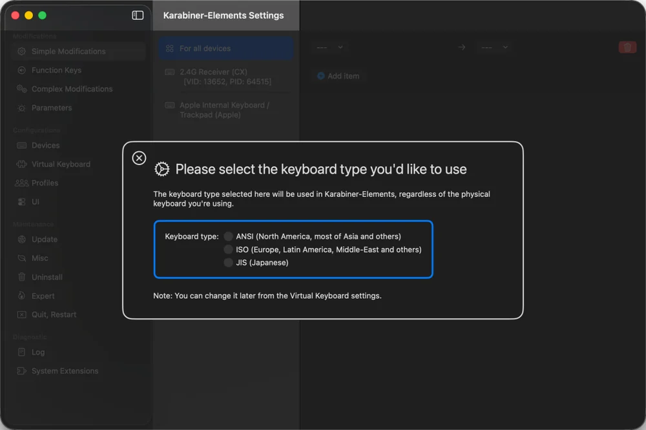The width and height of the screenshot is (646, 430).
Task: Select Apple Internal Keyboard / Trackpad device
Action: click(x=225, y=110)
